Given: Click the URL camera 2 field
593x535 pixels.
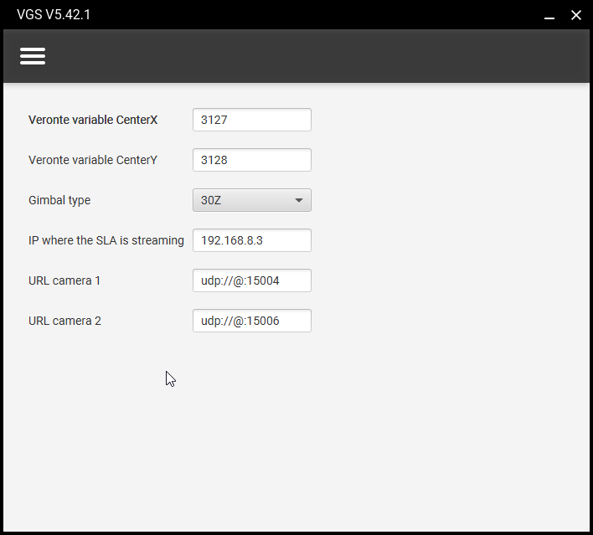Looking at the screenshot, I should (x=252, y=321).
